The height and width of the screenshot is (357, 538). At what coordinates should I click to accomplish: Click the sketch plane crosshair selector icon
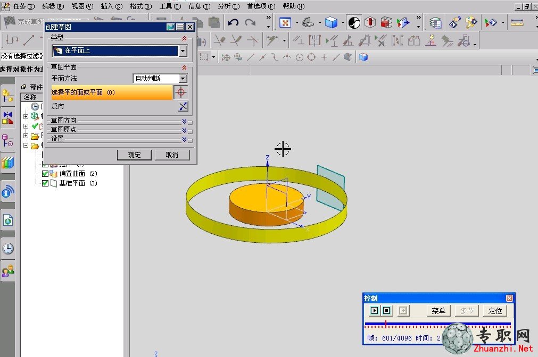click(x=181, y=92)
